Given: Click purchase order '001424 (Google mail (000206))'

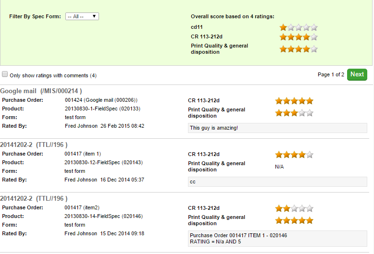Looking at the screenshot, I should (101, 100).
